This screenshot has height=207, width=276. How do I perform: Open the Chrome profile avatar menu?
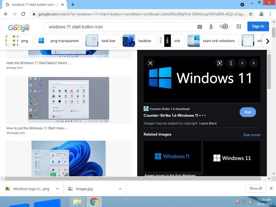click(261, 14)
